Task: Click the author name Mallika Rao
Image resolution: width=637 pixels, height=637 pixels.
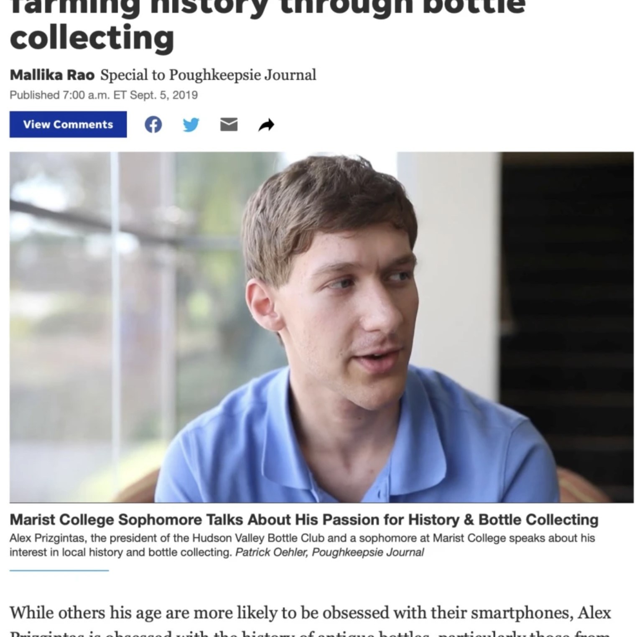Action: (x=52, y=75)
